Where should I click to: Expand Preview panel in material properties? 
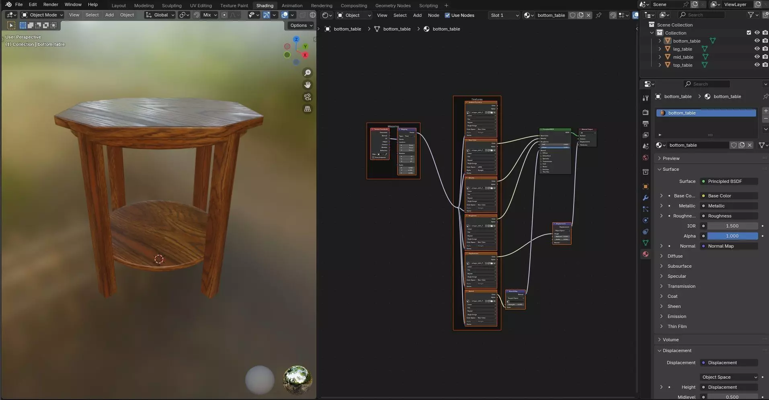point(671,158)
